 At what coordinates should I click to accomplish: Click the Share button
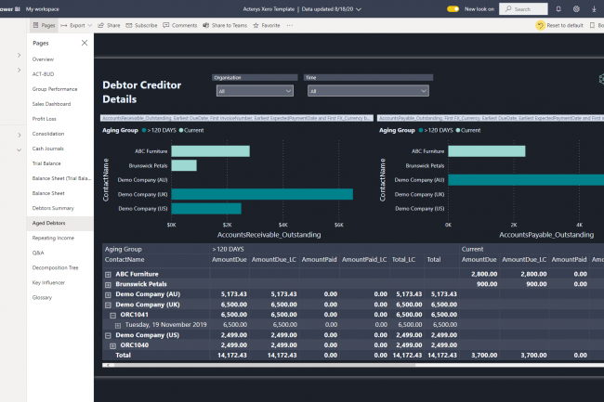tap(109, 25)
